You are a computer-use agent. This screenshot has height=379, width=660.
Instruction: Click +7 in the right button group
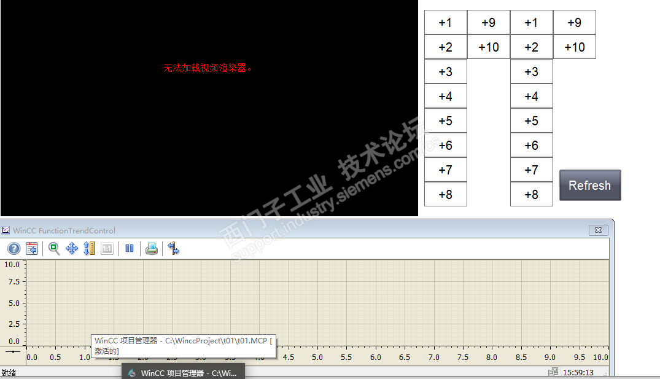coord(531,170)
